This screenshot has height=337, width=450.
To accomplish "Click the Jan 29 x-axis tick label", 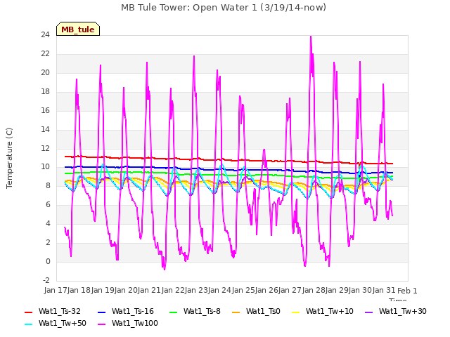I will (x=337, y=290).
